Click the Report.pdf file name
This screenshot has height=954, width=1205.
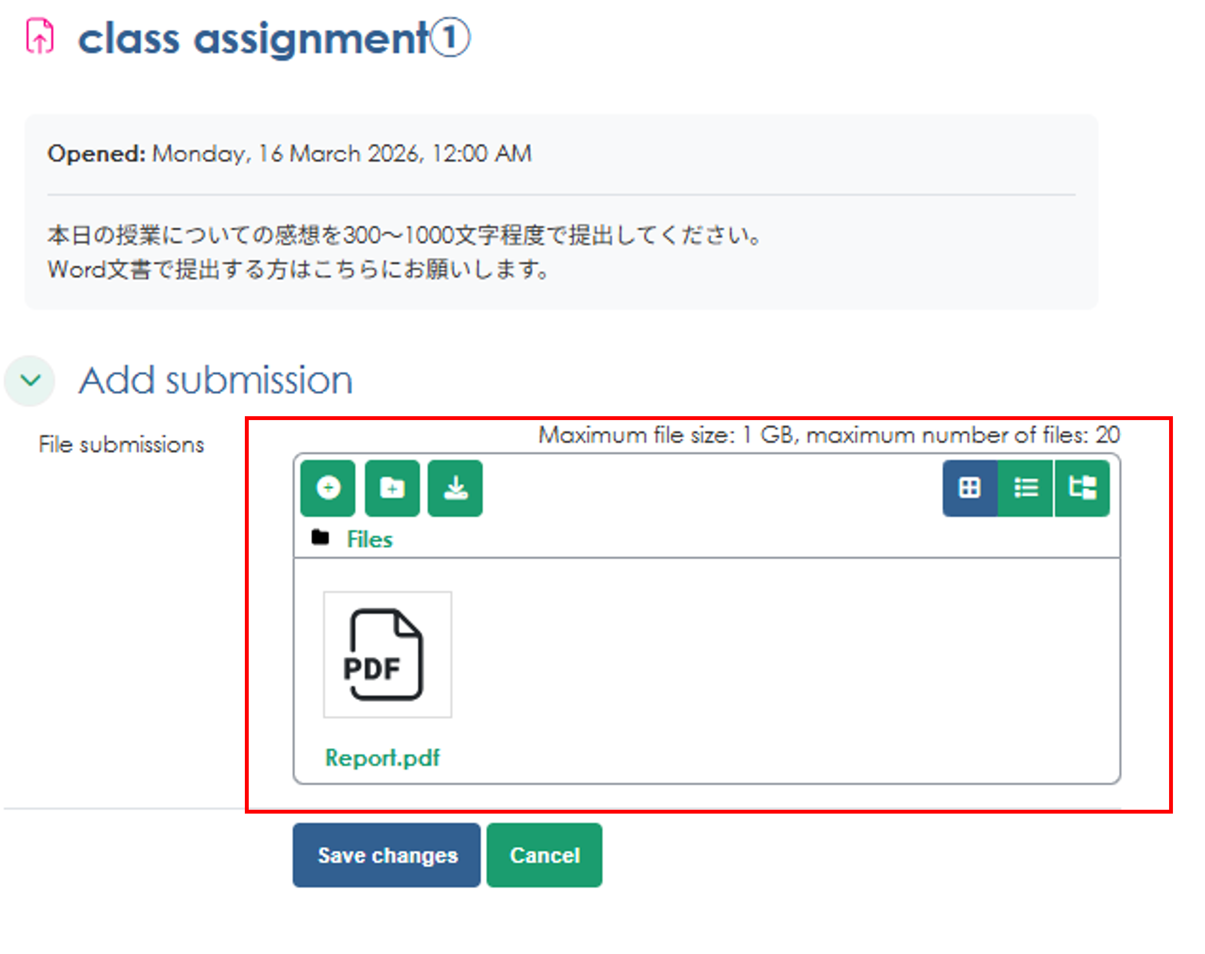tap(382, 757)
